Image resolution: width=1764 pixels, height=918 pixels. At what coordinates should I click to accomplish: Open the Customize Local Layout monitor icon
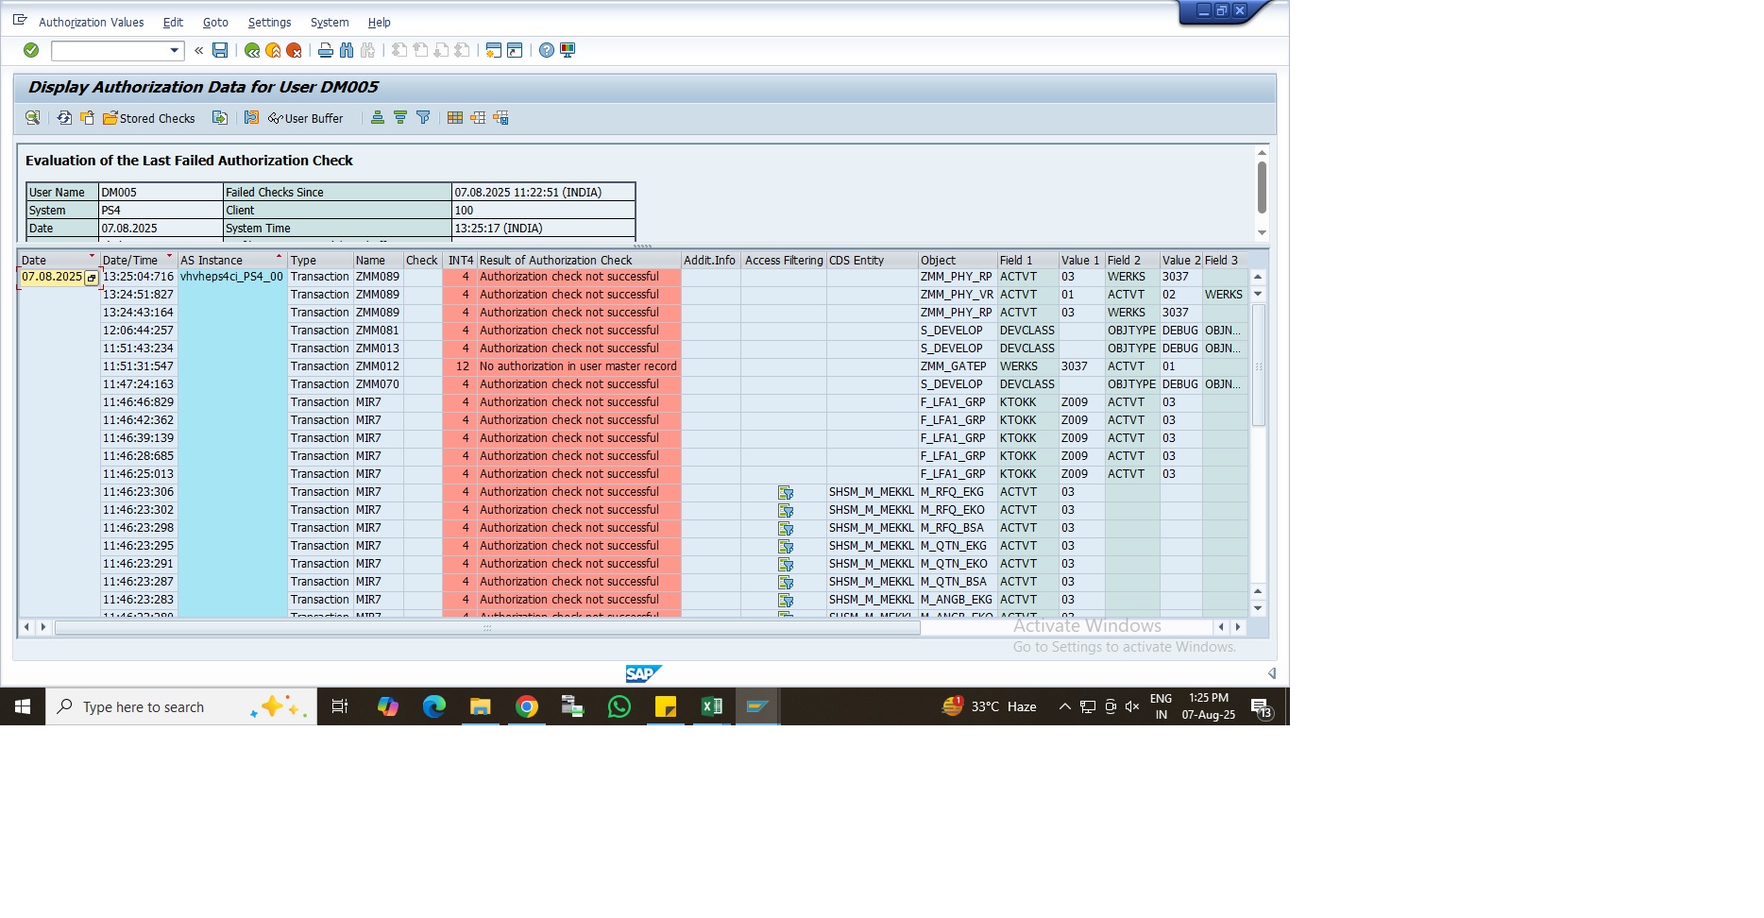pos(568,50)
